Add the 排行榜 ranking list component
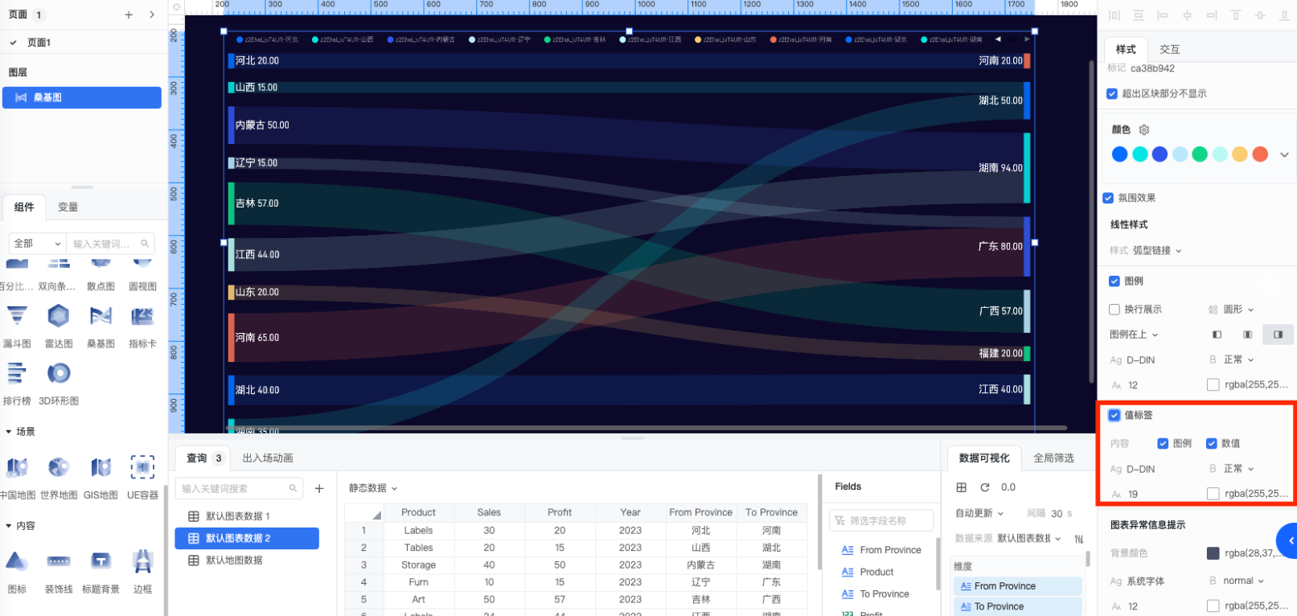Image resolution: width=1297 pixels, height=616 pixels. click(17, 383)
